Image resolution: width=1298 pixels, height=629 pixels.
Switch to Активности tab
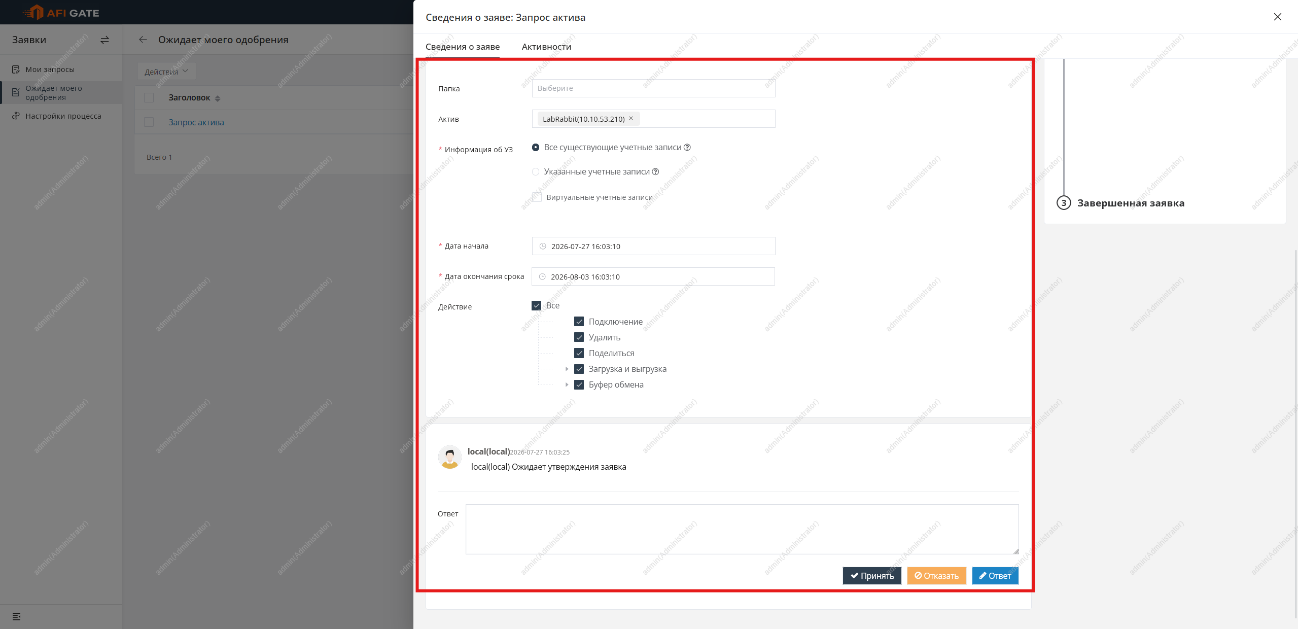tap(546, 47)
